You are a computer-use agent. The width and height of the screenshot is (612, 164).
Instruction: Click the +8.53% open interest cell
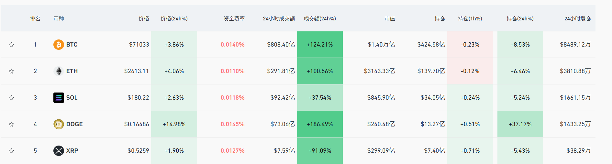pyautogui.click(x=520, y=45)
